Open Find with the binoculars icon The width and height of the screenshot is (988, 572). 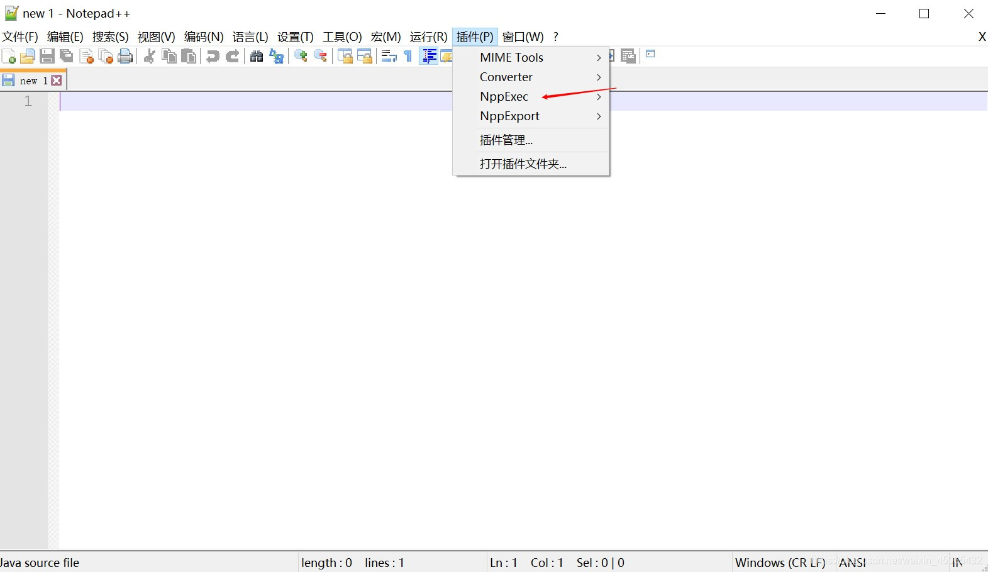point(256,56)
